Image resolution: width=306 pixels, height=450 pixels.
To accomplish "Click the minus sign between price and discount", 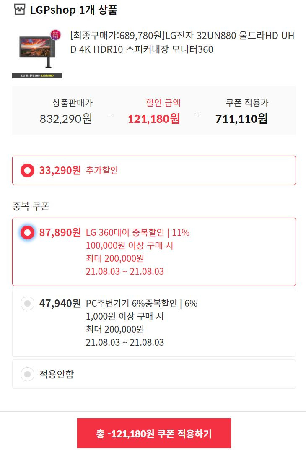I will pyautogui.click(x=110, y=115).
